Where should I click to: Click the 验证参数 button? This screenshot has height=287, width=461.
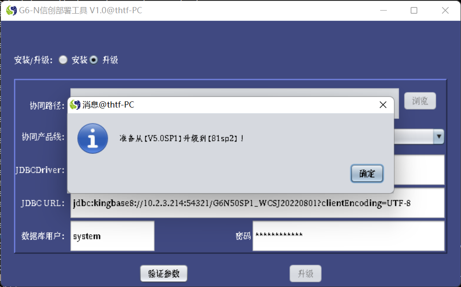tap(164, 273)
